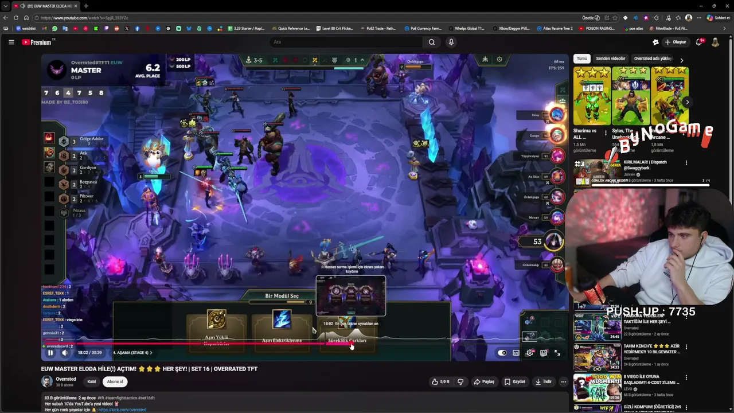
Task: Go to the browser home page
Action: (26, 18)
